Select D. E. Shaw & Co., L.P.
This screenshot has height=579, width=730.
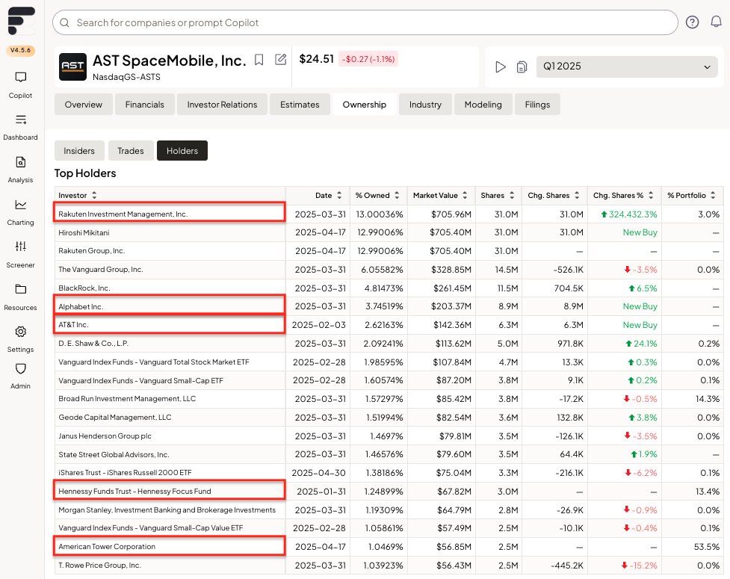tap(93, 344)
